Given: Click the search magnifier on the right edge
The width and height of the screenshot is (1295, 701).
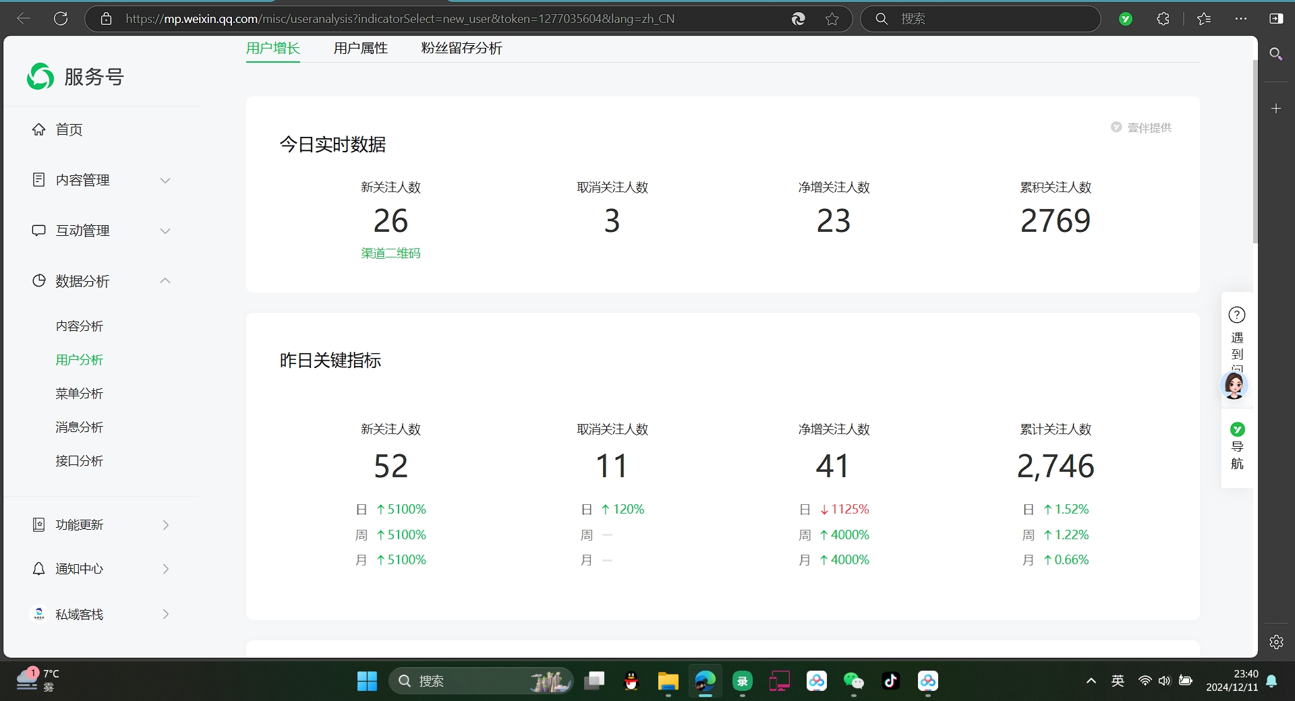Looking at the screenshot, I should 1276,54.
